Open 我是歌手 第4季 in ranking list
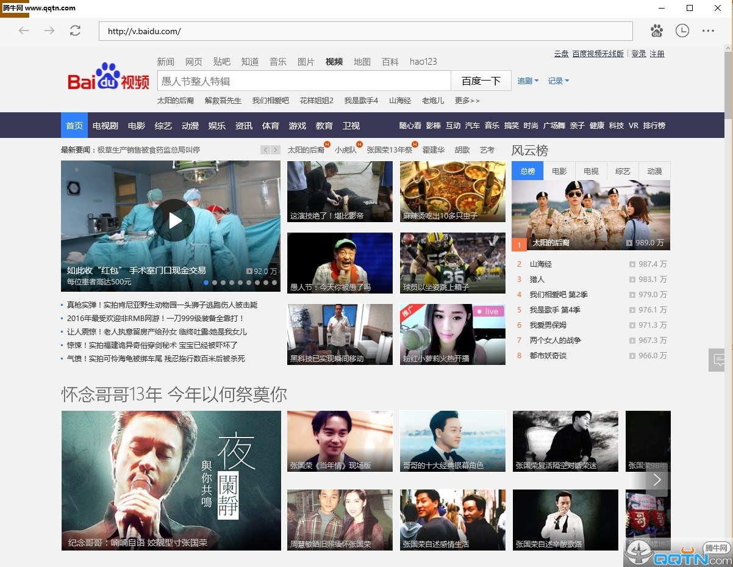 coord(555,310)
